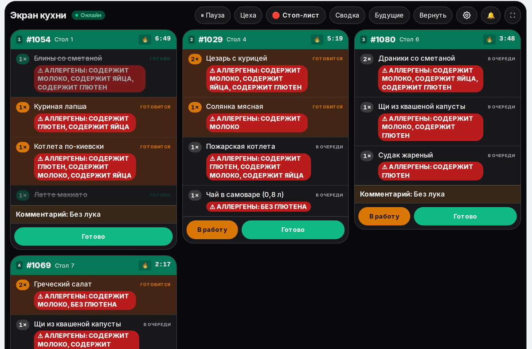Select the Чай в самоваре item
Image resolution: width=532 pixels, height=349 pixels.
266,201
